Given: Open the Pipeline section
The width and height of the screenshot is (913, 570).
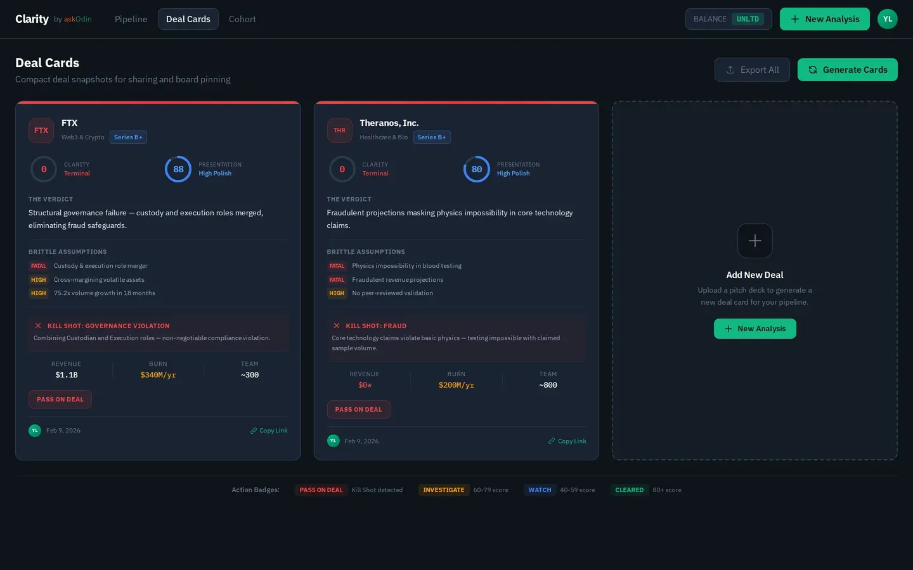Looking at the screenshot, I should pos(131,19).
